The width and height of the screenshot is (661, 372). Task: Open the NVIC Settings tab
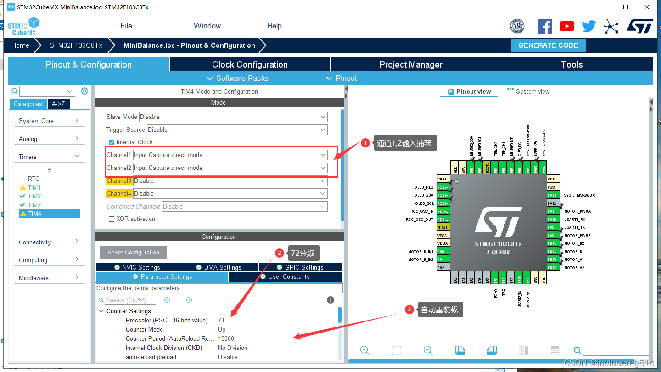coord(137,267)
